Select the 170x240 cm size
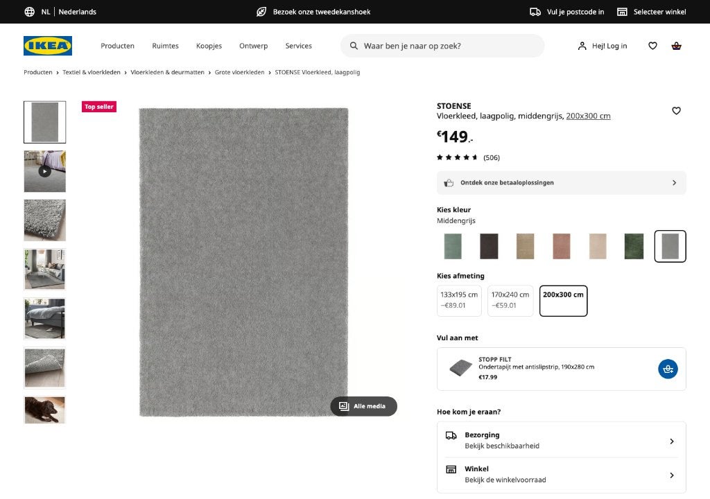Image resolution: width=710 pixels, height=499 pixels. click(x=510, y=301)
